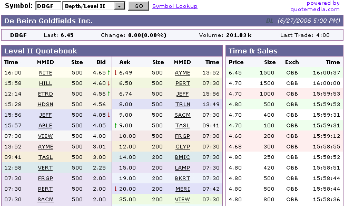Open the Depth/Level II dropdown arrow
The image size is (344, 206).
point(120,6)
